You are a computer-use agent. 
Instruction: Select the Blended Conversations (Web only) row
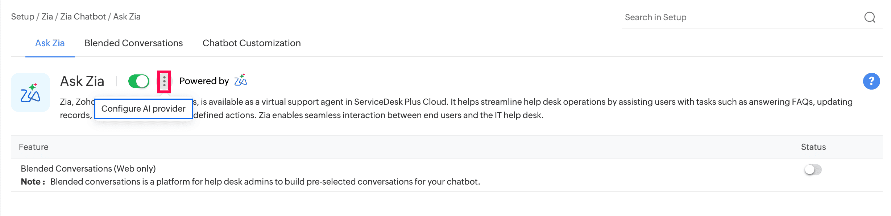88,169
